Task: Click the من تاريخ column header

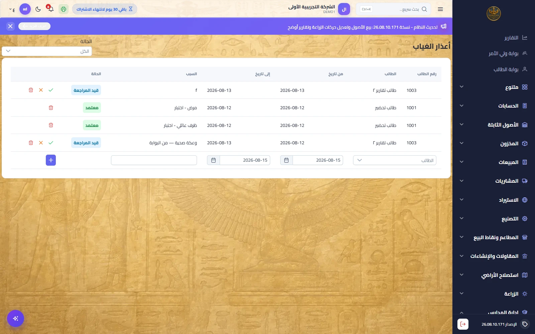Action: [336, 74]
